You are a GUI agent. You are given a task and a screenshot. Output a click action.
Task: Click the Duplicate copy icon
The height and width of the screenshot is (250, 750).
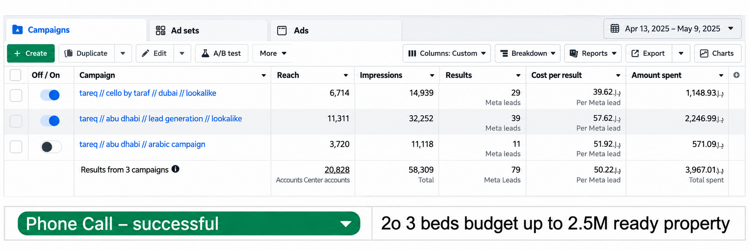68,53
